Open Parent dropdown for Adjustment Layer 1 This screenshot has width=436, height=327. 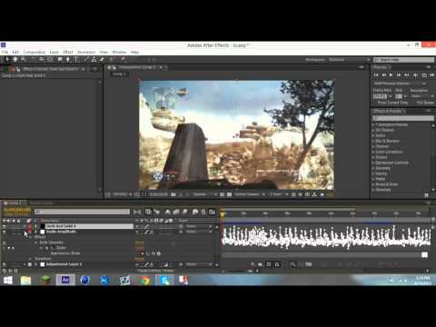coord(199,264)
